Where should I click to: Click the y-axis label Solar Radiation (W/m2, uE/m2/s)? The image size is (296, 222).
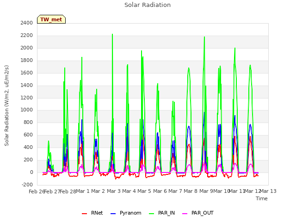[6, 105]
